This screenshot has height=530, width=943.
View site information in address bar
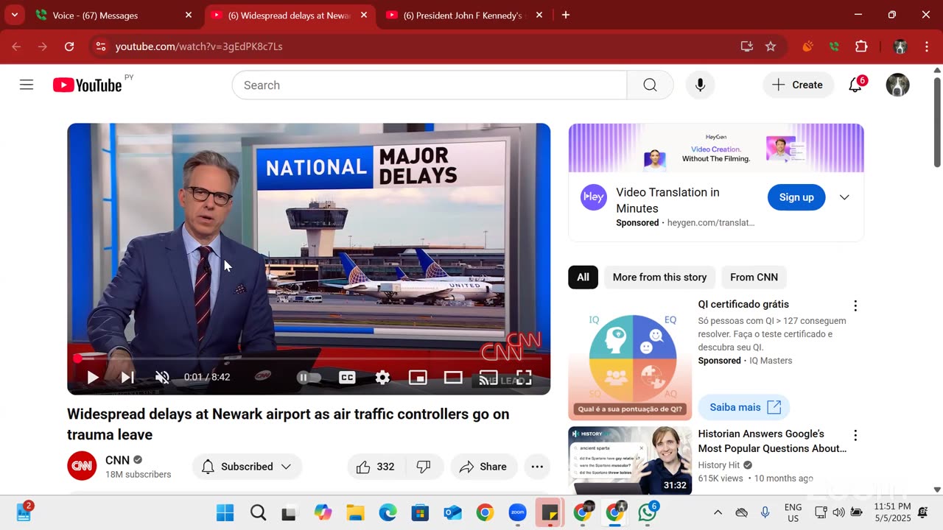(101, 46)
